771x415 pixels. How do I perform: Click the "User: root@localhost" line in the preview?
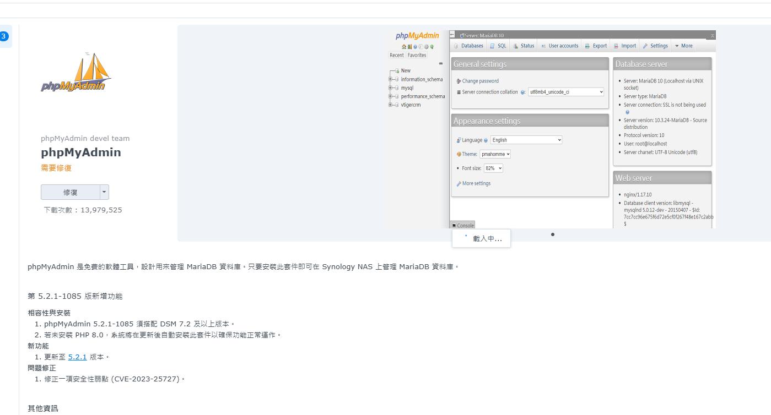(645, 144)
